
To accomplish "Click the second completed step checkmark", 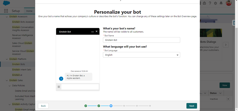I will (x=99, y=106).
